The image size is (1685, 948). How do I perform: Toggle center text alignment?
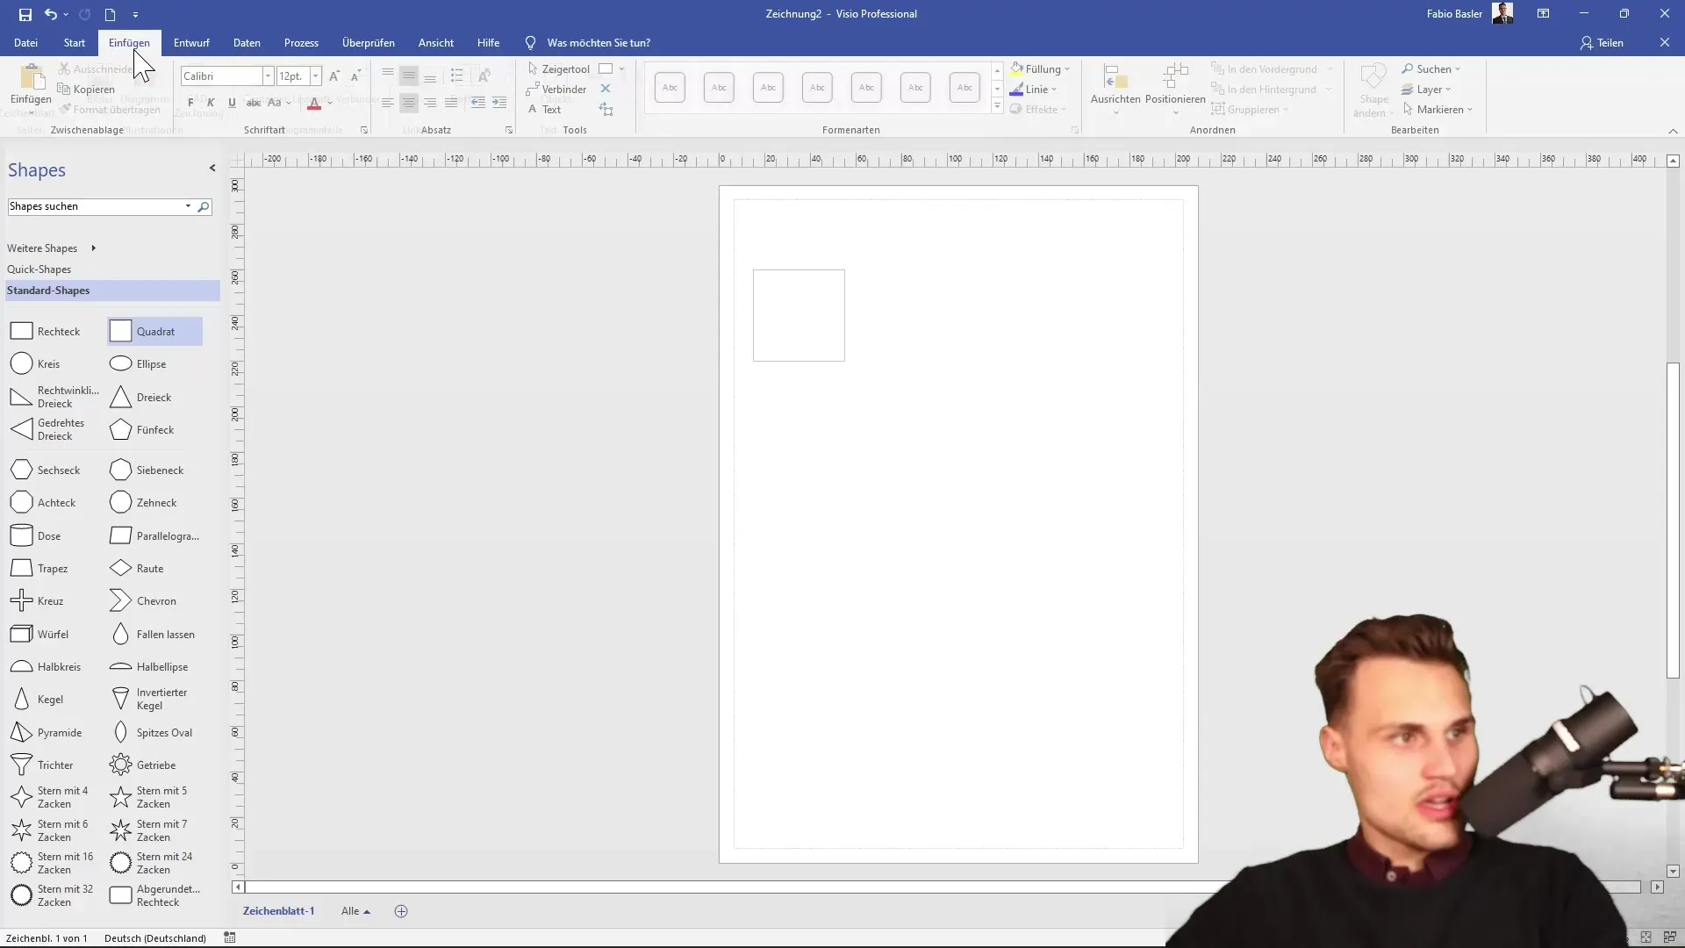point(409,103)
